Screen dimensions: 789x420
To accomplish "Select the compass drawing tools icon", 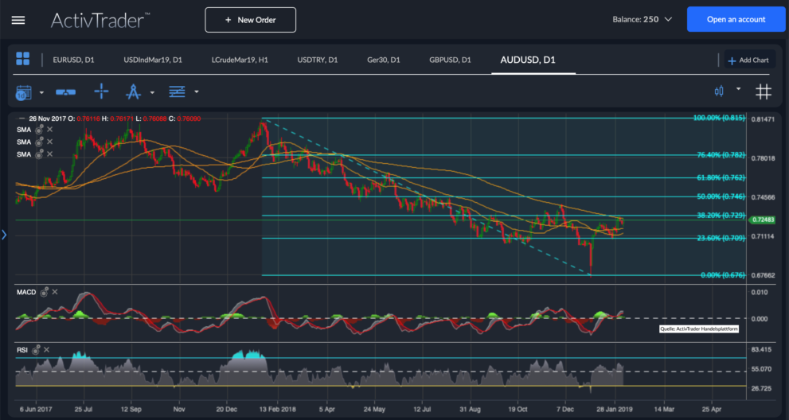I will tap(133, 91).
